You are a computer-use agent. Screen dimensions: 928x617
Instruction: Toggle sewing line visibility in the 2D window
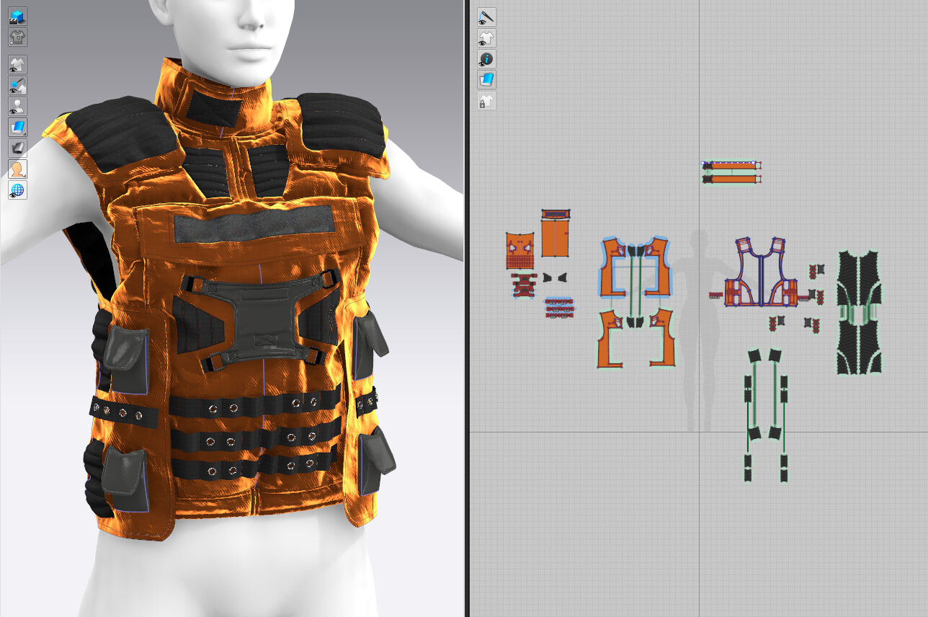click(x=486, y=17)
